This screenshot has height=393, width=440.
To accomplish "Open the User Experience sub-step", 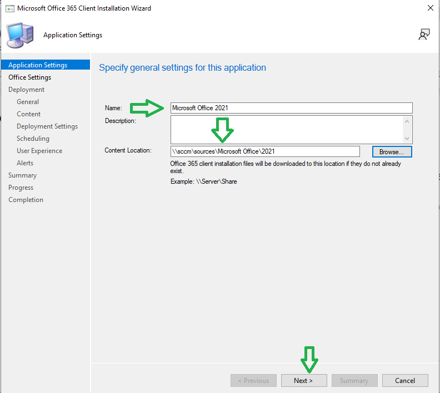I will (x=39, y=151).
